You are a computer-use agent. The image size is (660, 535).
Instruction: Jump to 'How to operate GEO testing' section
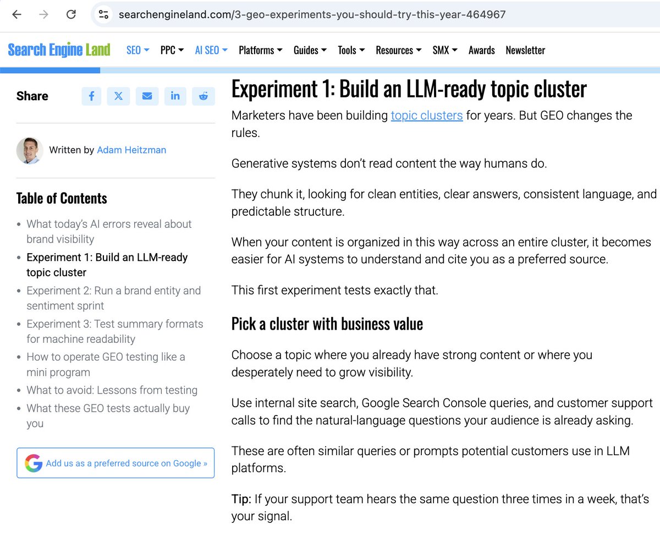(106, 364)
